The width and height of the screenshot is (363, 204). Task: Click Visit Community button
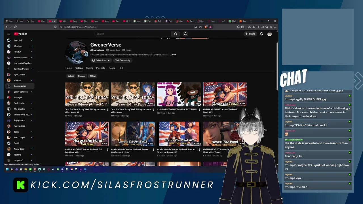(x=123, y=60)
